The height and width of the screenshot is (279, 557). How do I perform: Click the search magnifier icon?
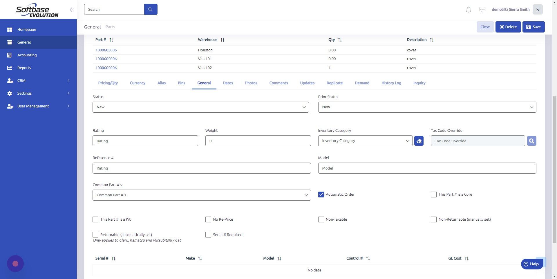(150, 9)
